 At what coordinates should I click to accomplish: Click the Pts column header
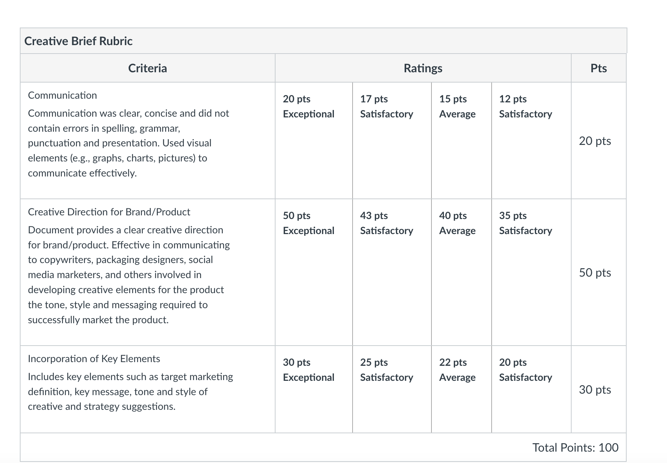(x=598, y=68)
